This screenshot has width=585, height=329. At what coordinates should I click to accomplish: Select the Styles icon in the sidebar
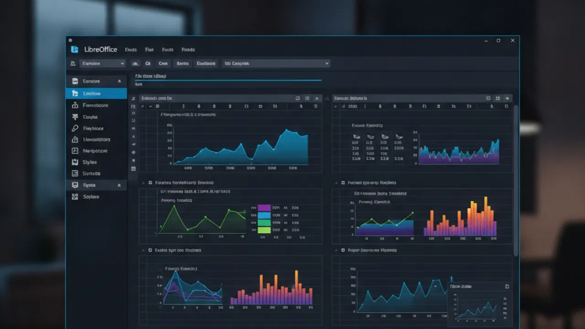coord(74,162)
